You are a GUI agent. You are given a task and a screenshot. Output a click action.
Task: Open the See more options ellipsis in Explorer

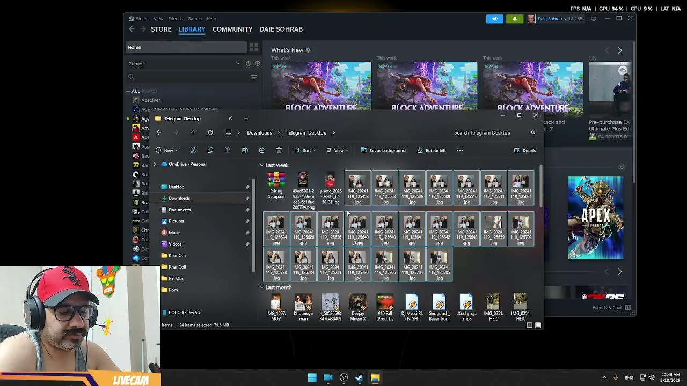pyautogui.click(x=459, y=150)
